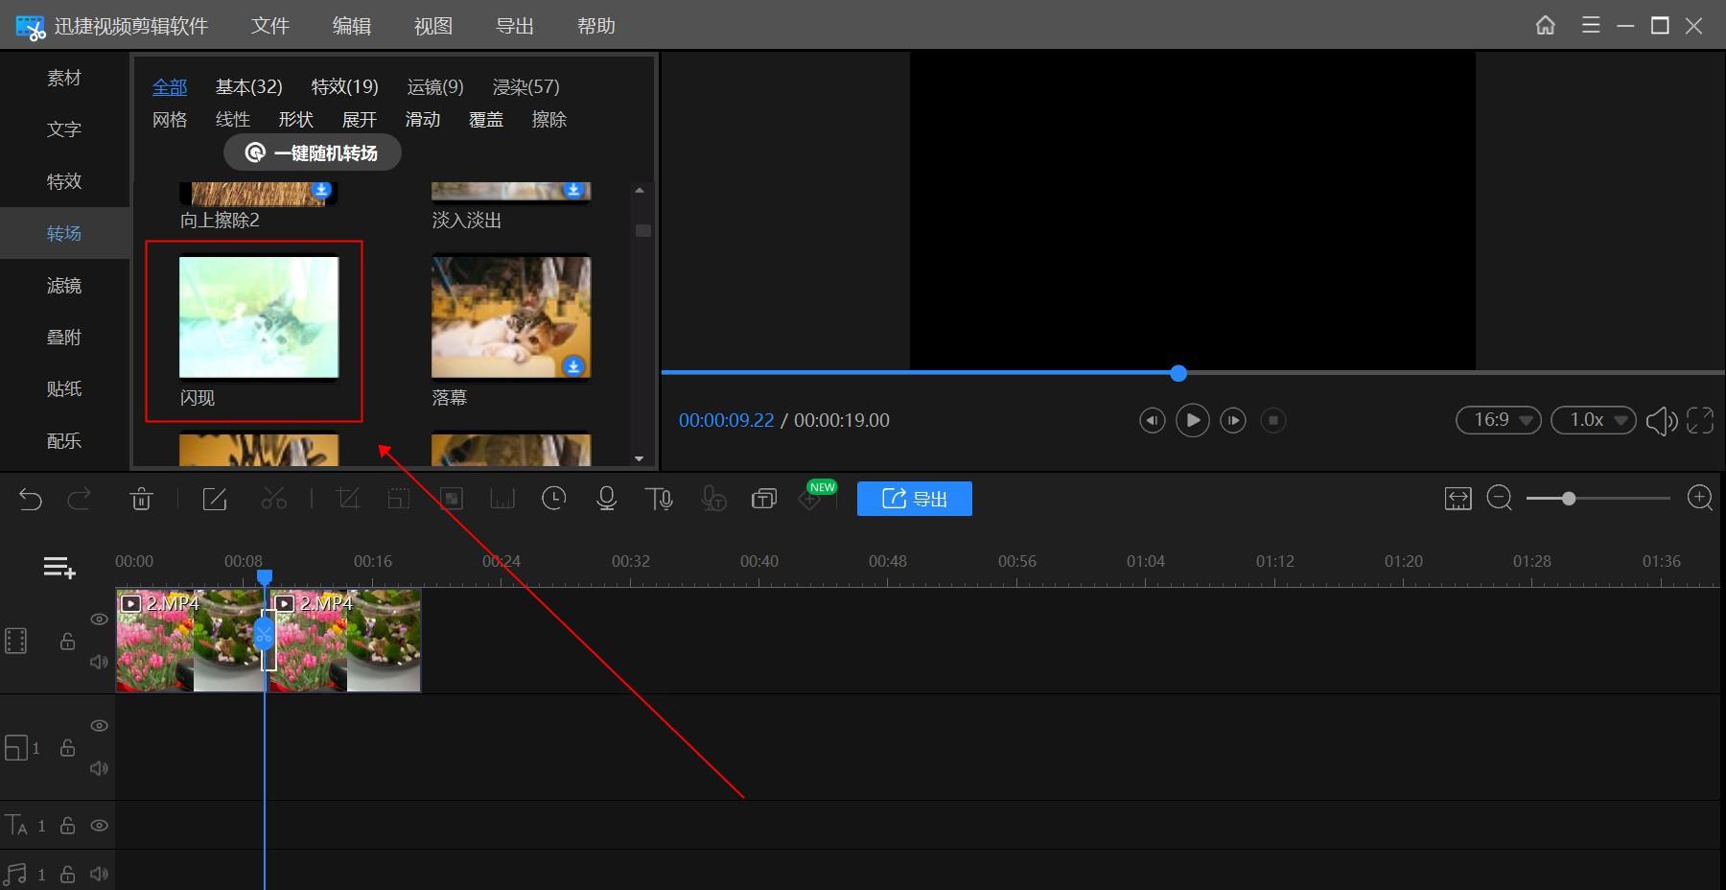Screen dimensions: 1726x890
Task: Zoom in the timeline
Action: (x=1700, y=498)
